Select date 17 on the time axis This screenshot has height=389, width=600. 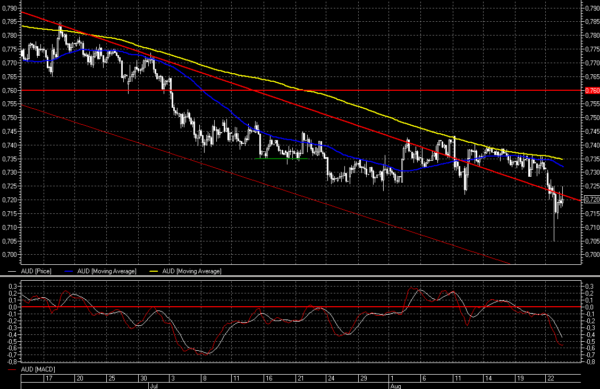coord(49,378)
